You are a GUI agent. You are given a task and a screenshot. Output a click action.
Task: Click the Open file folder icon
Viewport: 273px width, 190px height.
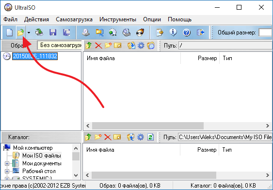[x=20, y=32]
